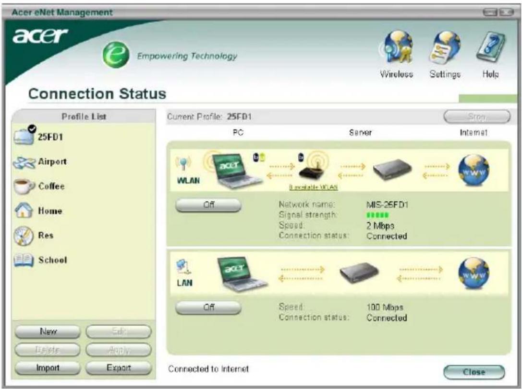This screenshot has width=522, height=389.
Task: Open the available WLAN link
Action: click(x=313, y=187)
